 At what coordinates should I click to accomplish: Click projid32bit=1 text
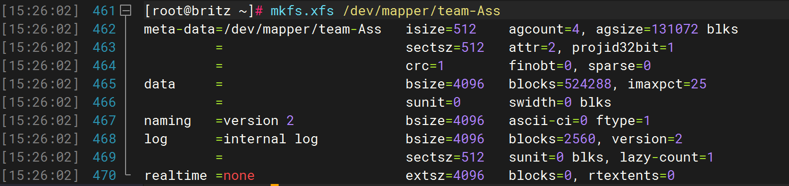click(x=623, y=47)
